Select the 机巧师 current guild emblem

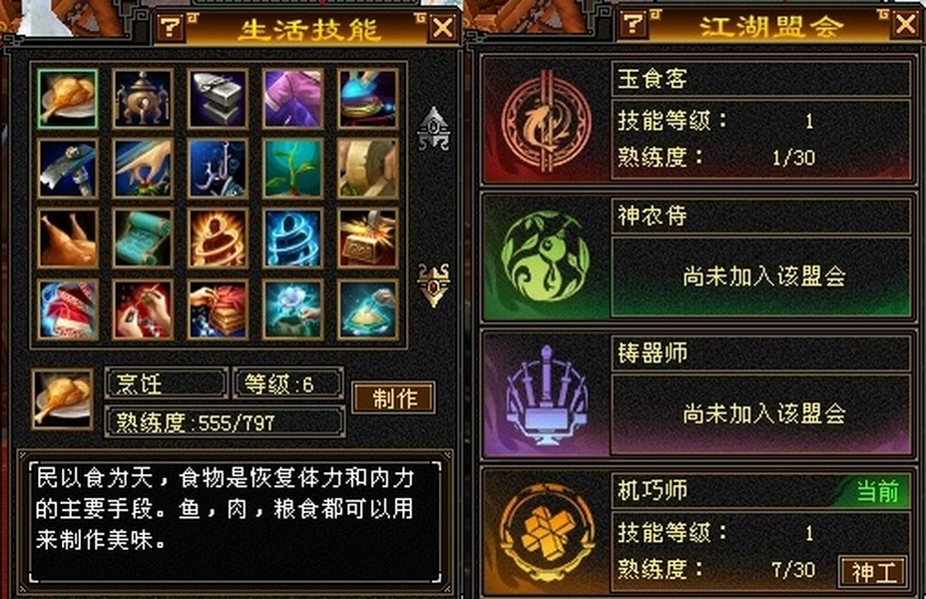(546, 530)
